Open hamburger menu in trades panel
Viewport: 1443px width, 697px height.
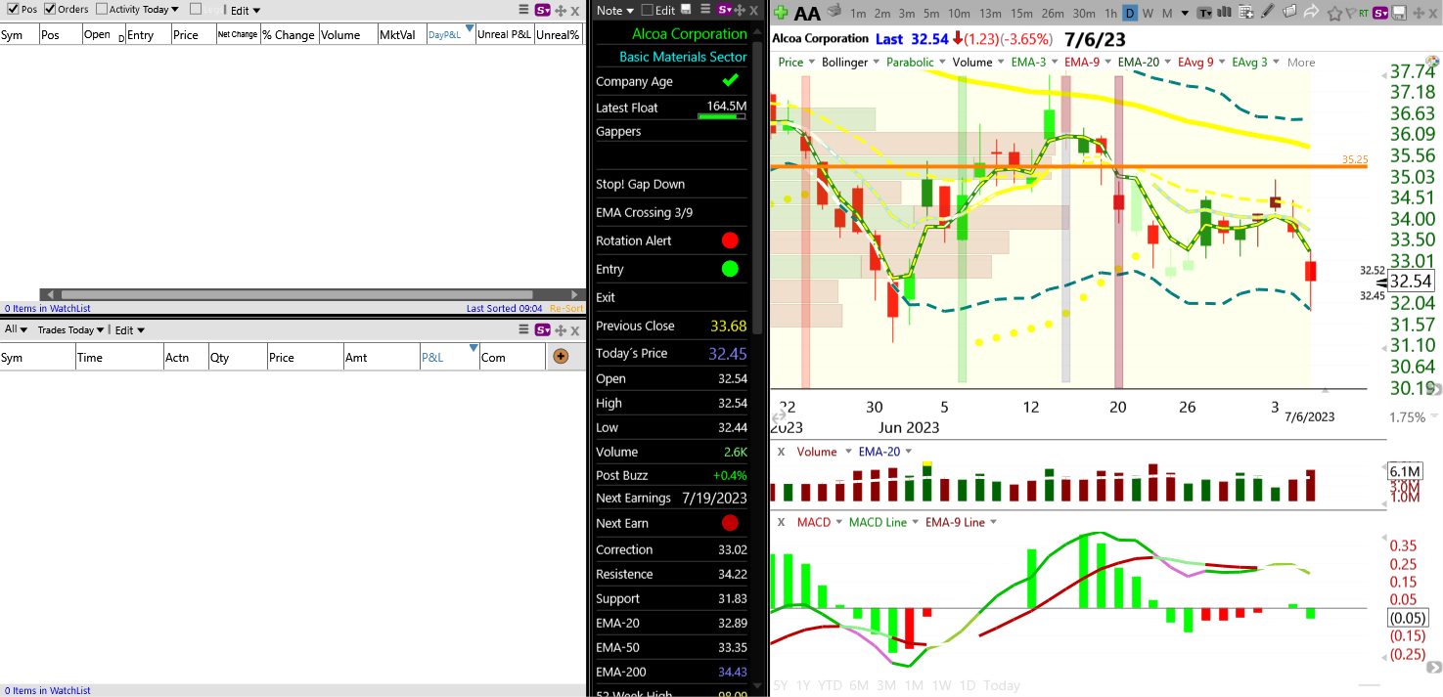coord(523,329)
